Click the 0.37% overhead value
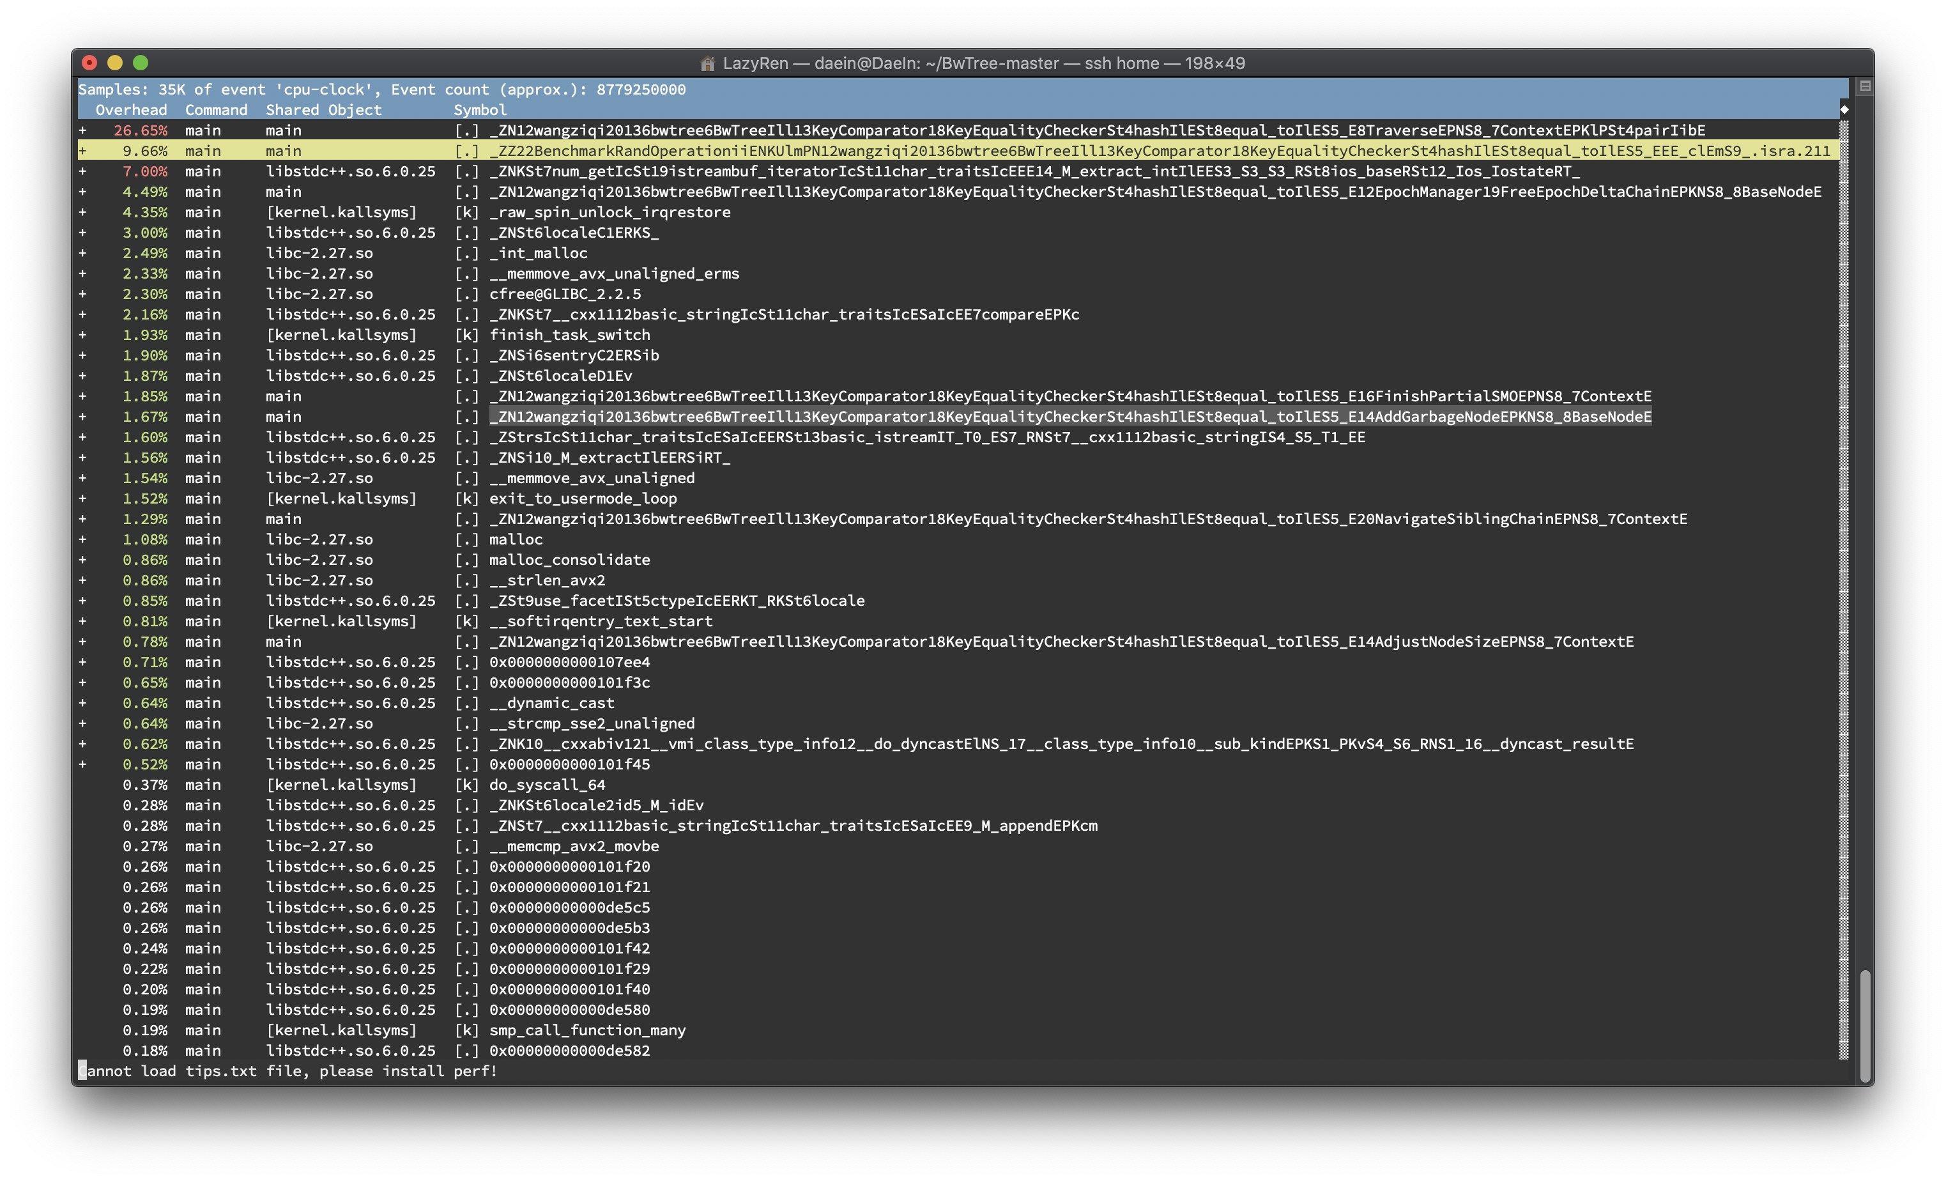The image size is (1946, 1181). click(145, 785)
